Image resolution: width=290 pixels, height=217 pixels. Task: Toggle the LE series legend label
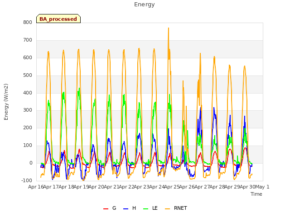click(155, 208)
